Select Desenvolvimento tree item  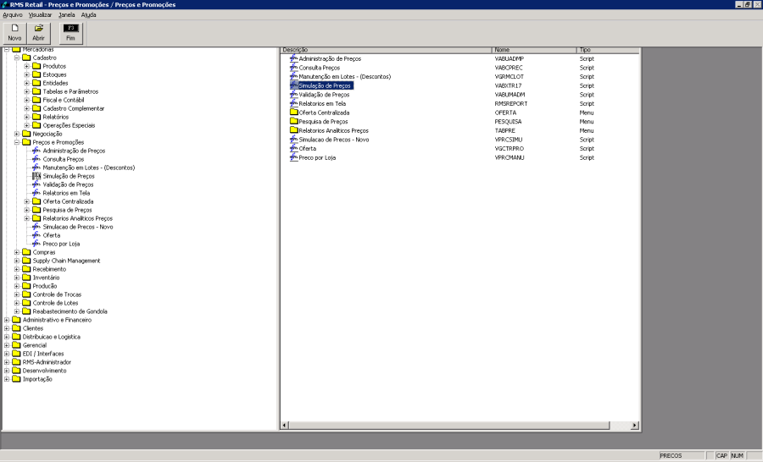[x=44, y=371]
